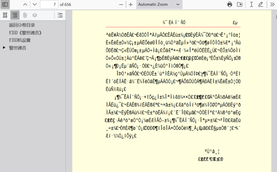
Task: Expand the 警世通言 outline triangle
Action: coord(4,48)
